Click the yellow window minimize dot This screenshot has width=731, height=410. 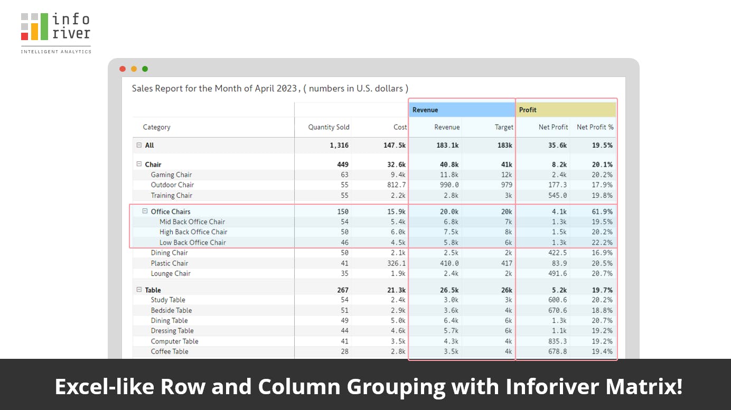click(x=134, y=69)
